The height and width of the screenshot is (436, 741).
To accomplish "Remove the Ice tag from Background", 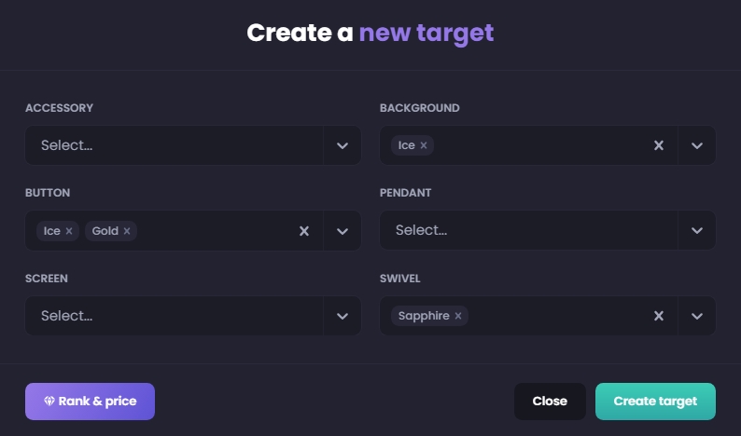I will coord(424,145).
